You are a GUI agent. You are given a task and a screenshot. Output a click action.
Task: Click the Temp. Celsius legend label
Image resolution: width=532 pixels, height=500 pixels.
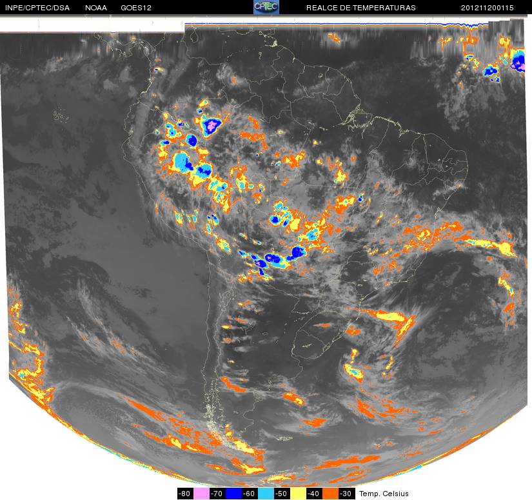(x=384, y=494)
